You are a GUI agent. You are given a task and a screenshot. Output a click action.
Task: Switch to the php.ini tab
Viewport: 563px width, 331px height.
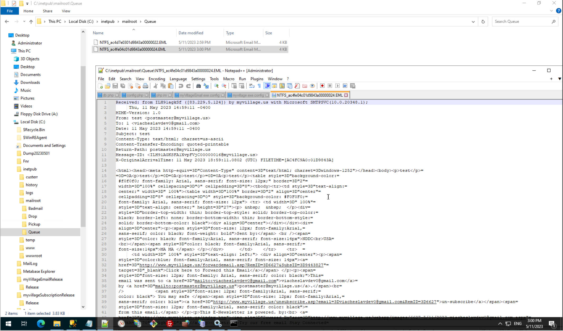coord(161,95)
